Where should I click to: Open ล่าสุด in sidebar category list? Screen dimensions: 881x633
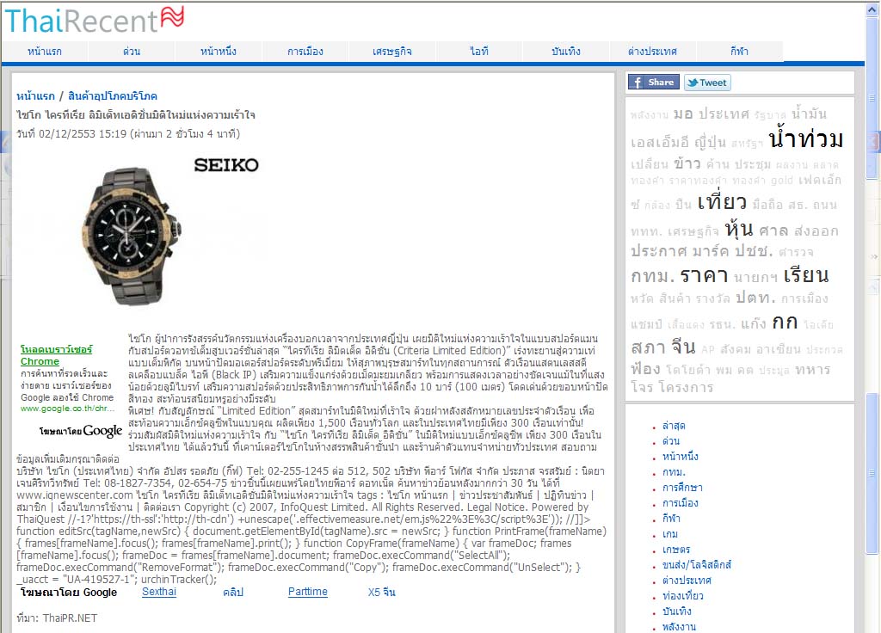point(674,426)
